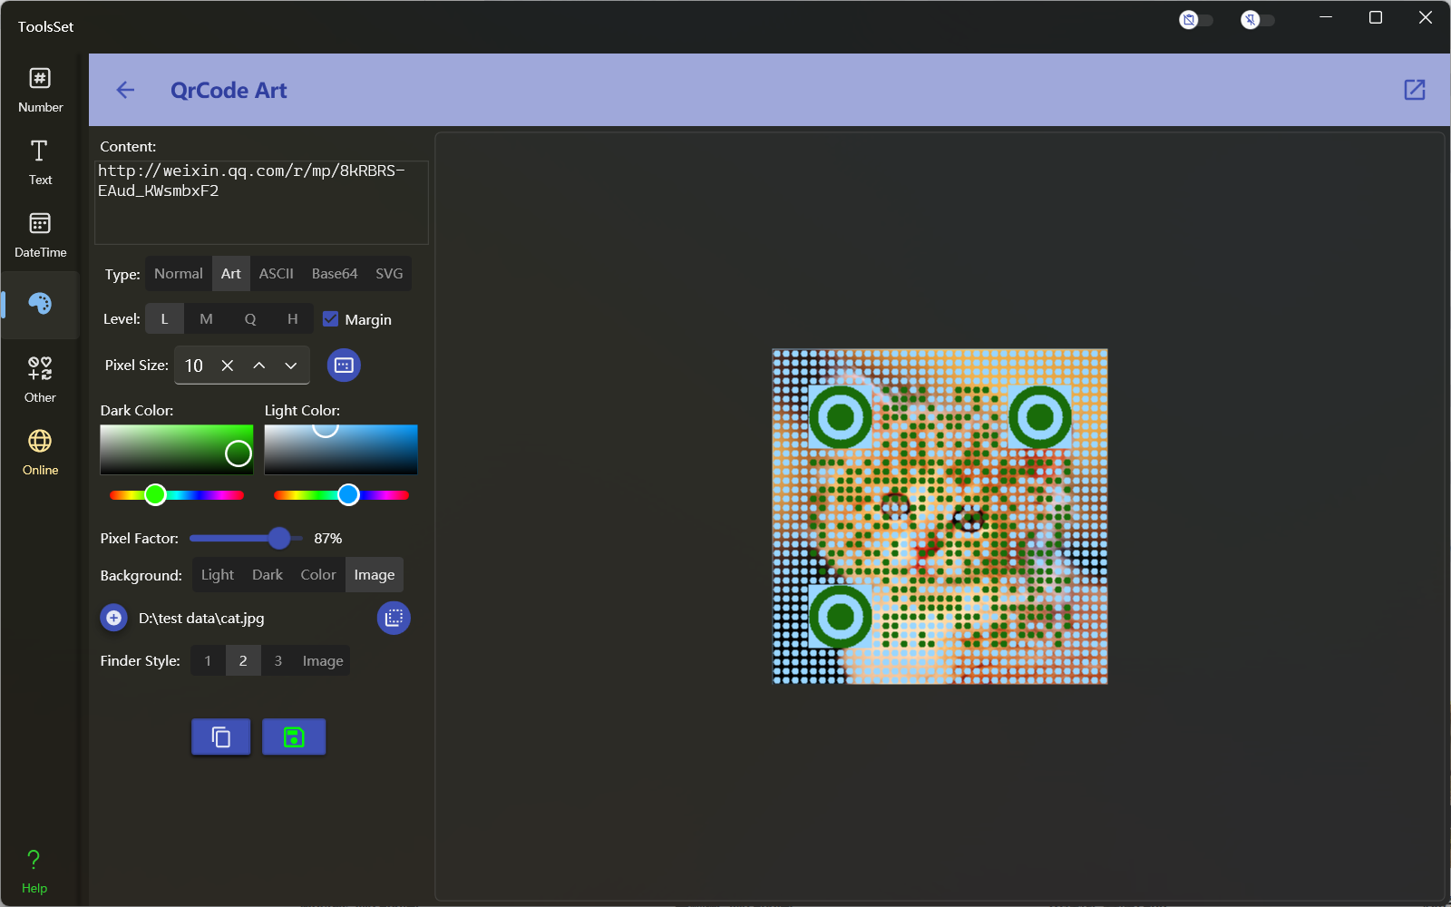Click the Content URL text box
The height and width of the screenshot is (907, 1451).
pos(261,202)
